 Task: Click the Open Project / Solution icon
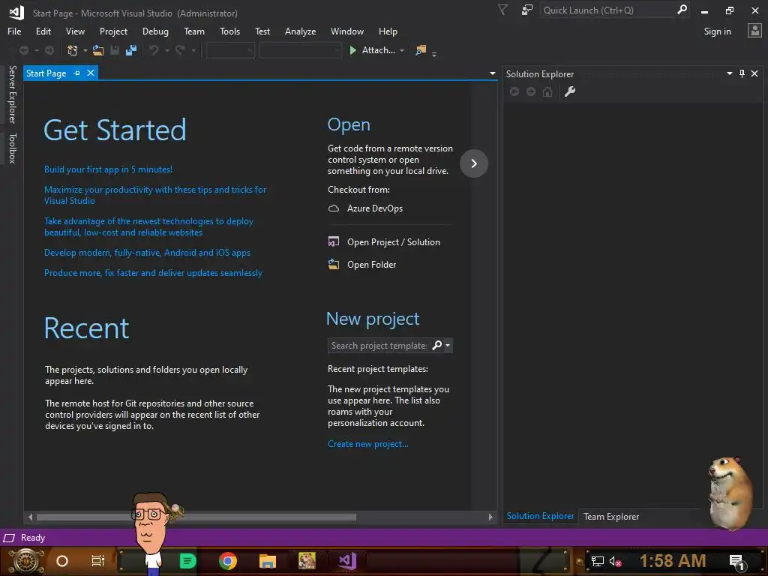click(x=334, y=242)
